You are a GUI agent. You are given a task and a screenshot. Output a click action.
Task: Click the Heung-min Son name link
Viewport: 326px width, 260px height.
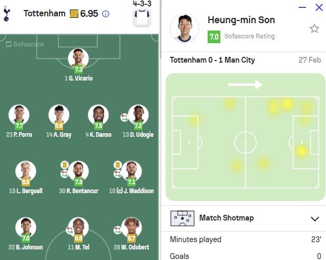pos(241,21)
